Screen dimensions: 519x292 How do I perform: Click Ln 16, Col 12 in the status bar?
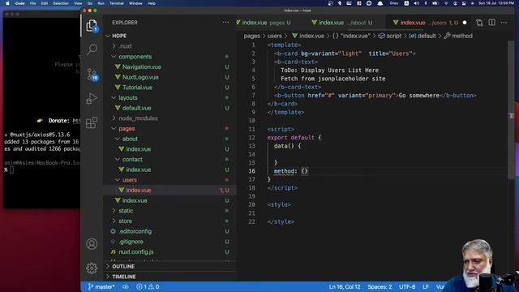click(344, 286)
